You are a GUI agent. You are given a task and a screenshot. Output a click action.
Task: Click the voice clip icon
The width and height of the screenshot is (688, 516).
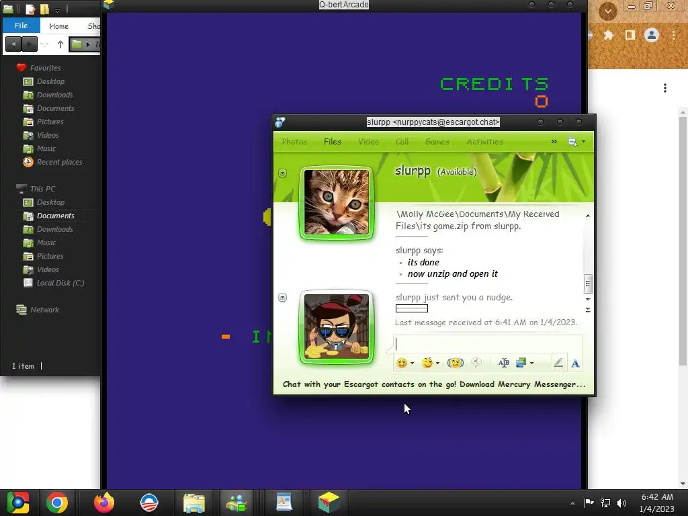[476, 362]
